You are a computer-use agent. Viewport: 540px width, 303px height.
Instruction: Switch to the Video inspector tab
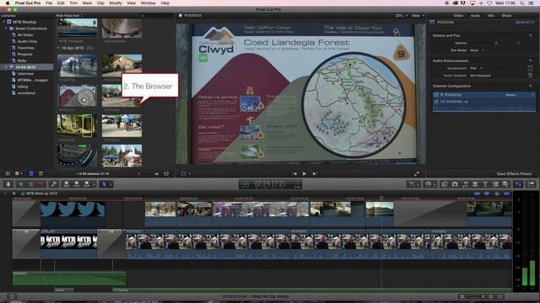(458, 16)
